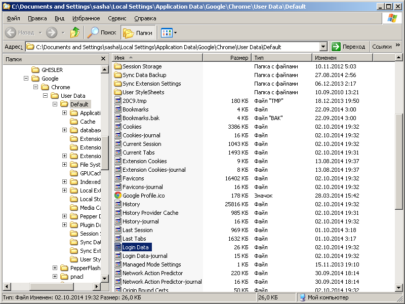Expand the databases tree node

tap(65, 130)
